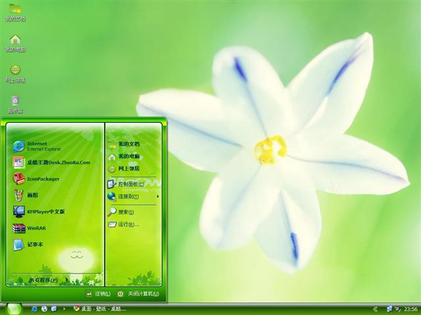Expand the quick launch overflow chevron
This screenshot has height=315, width=421.
click(x=64, y=309)
